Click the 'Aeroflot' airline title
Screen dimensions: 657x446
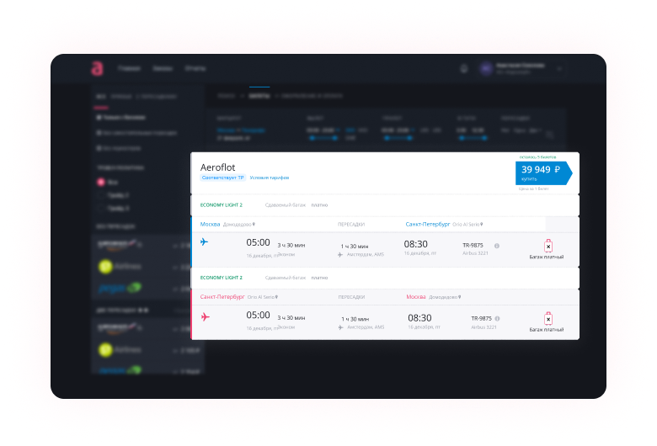coord(218,167)
